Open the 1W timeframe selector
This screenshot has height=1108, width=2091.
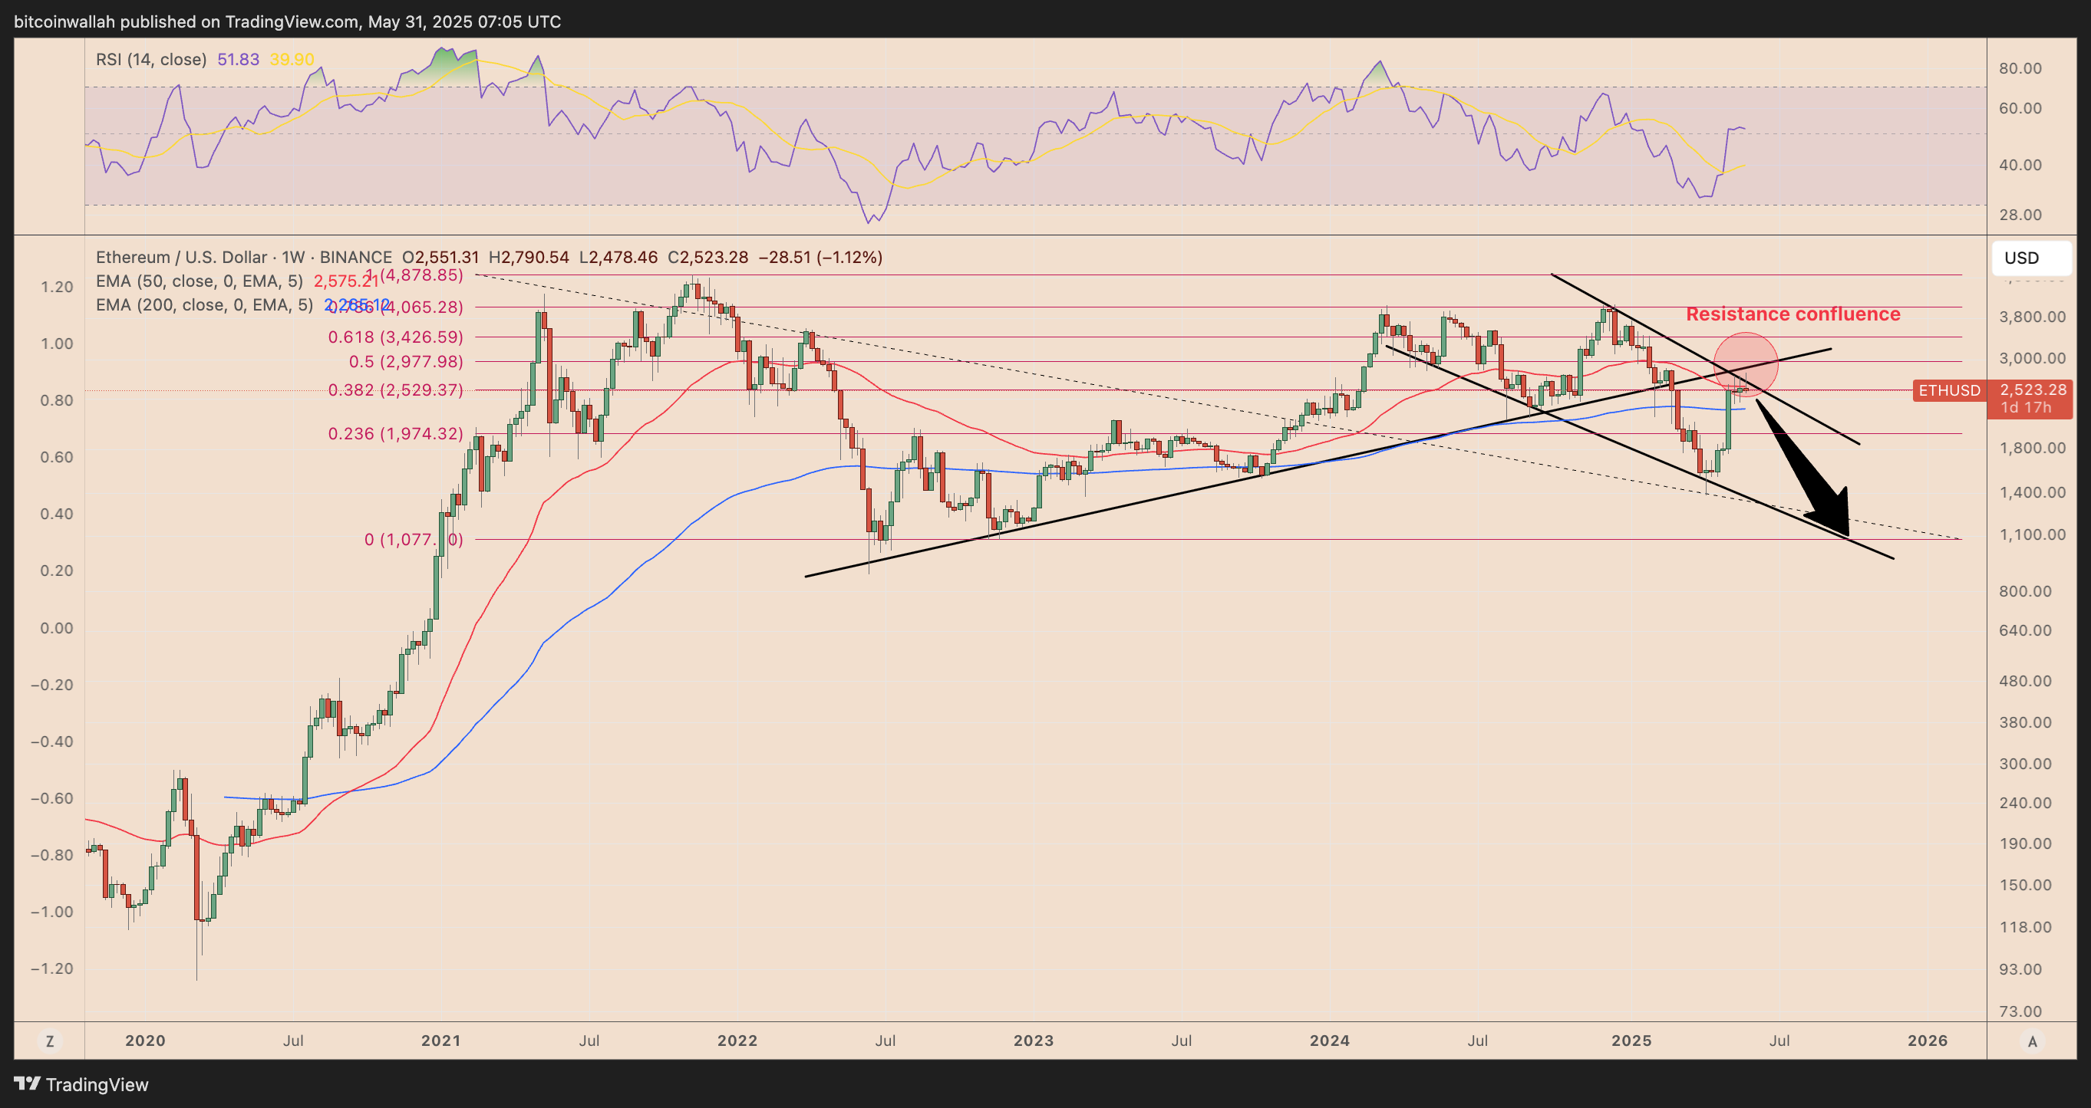point(293,257)
